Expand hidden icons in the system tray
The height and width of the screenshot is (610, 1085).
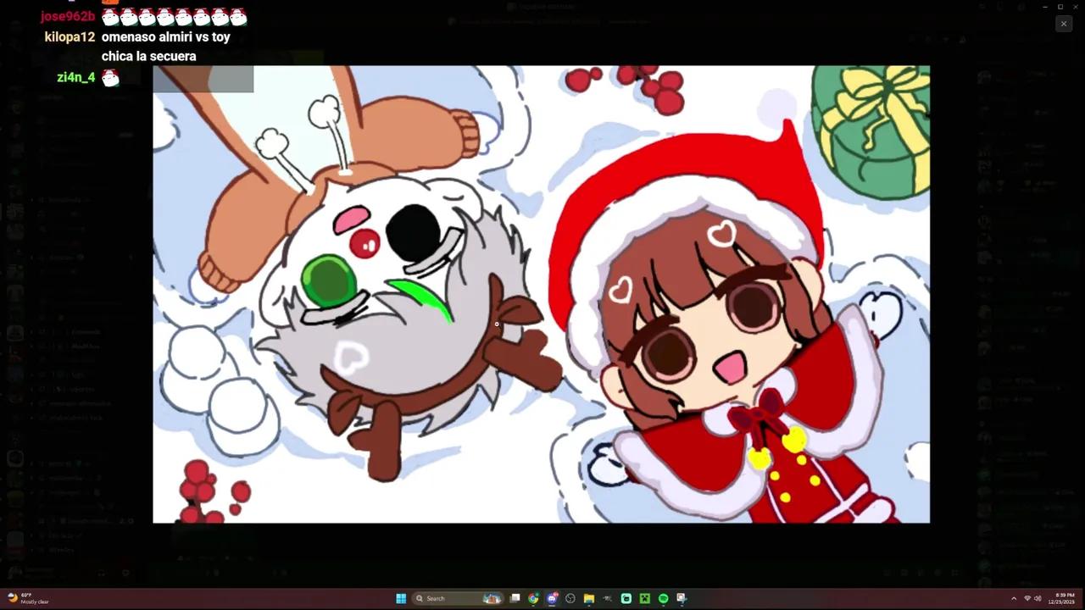point(1014,599)
